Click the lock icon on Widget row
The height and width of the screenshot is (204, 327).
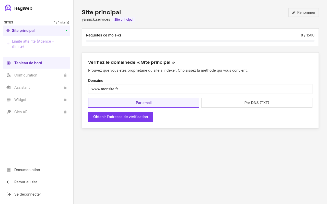[65, 100]
